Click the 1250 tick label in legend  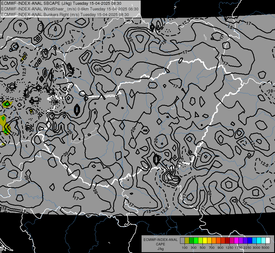point(229,248)
